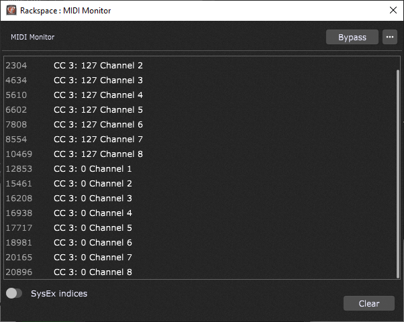This screenshot has height=322, width=404.
Task: Click timestamp 2304 in the log
Action: tap(16, 66)
